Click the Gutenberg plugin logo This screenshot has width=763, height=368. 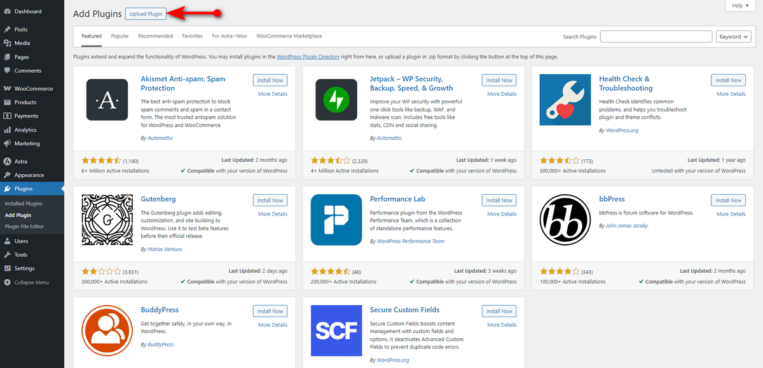click(x=107, y=220)
